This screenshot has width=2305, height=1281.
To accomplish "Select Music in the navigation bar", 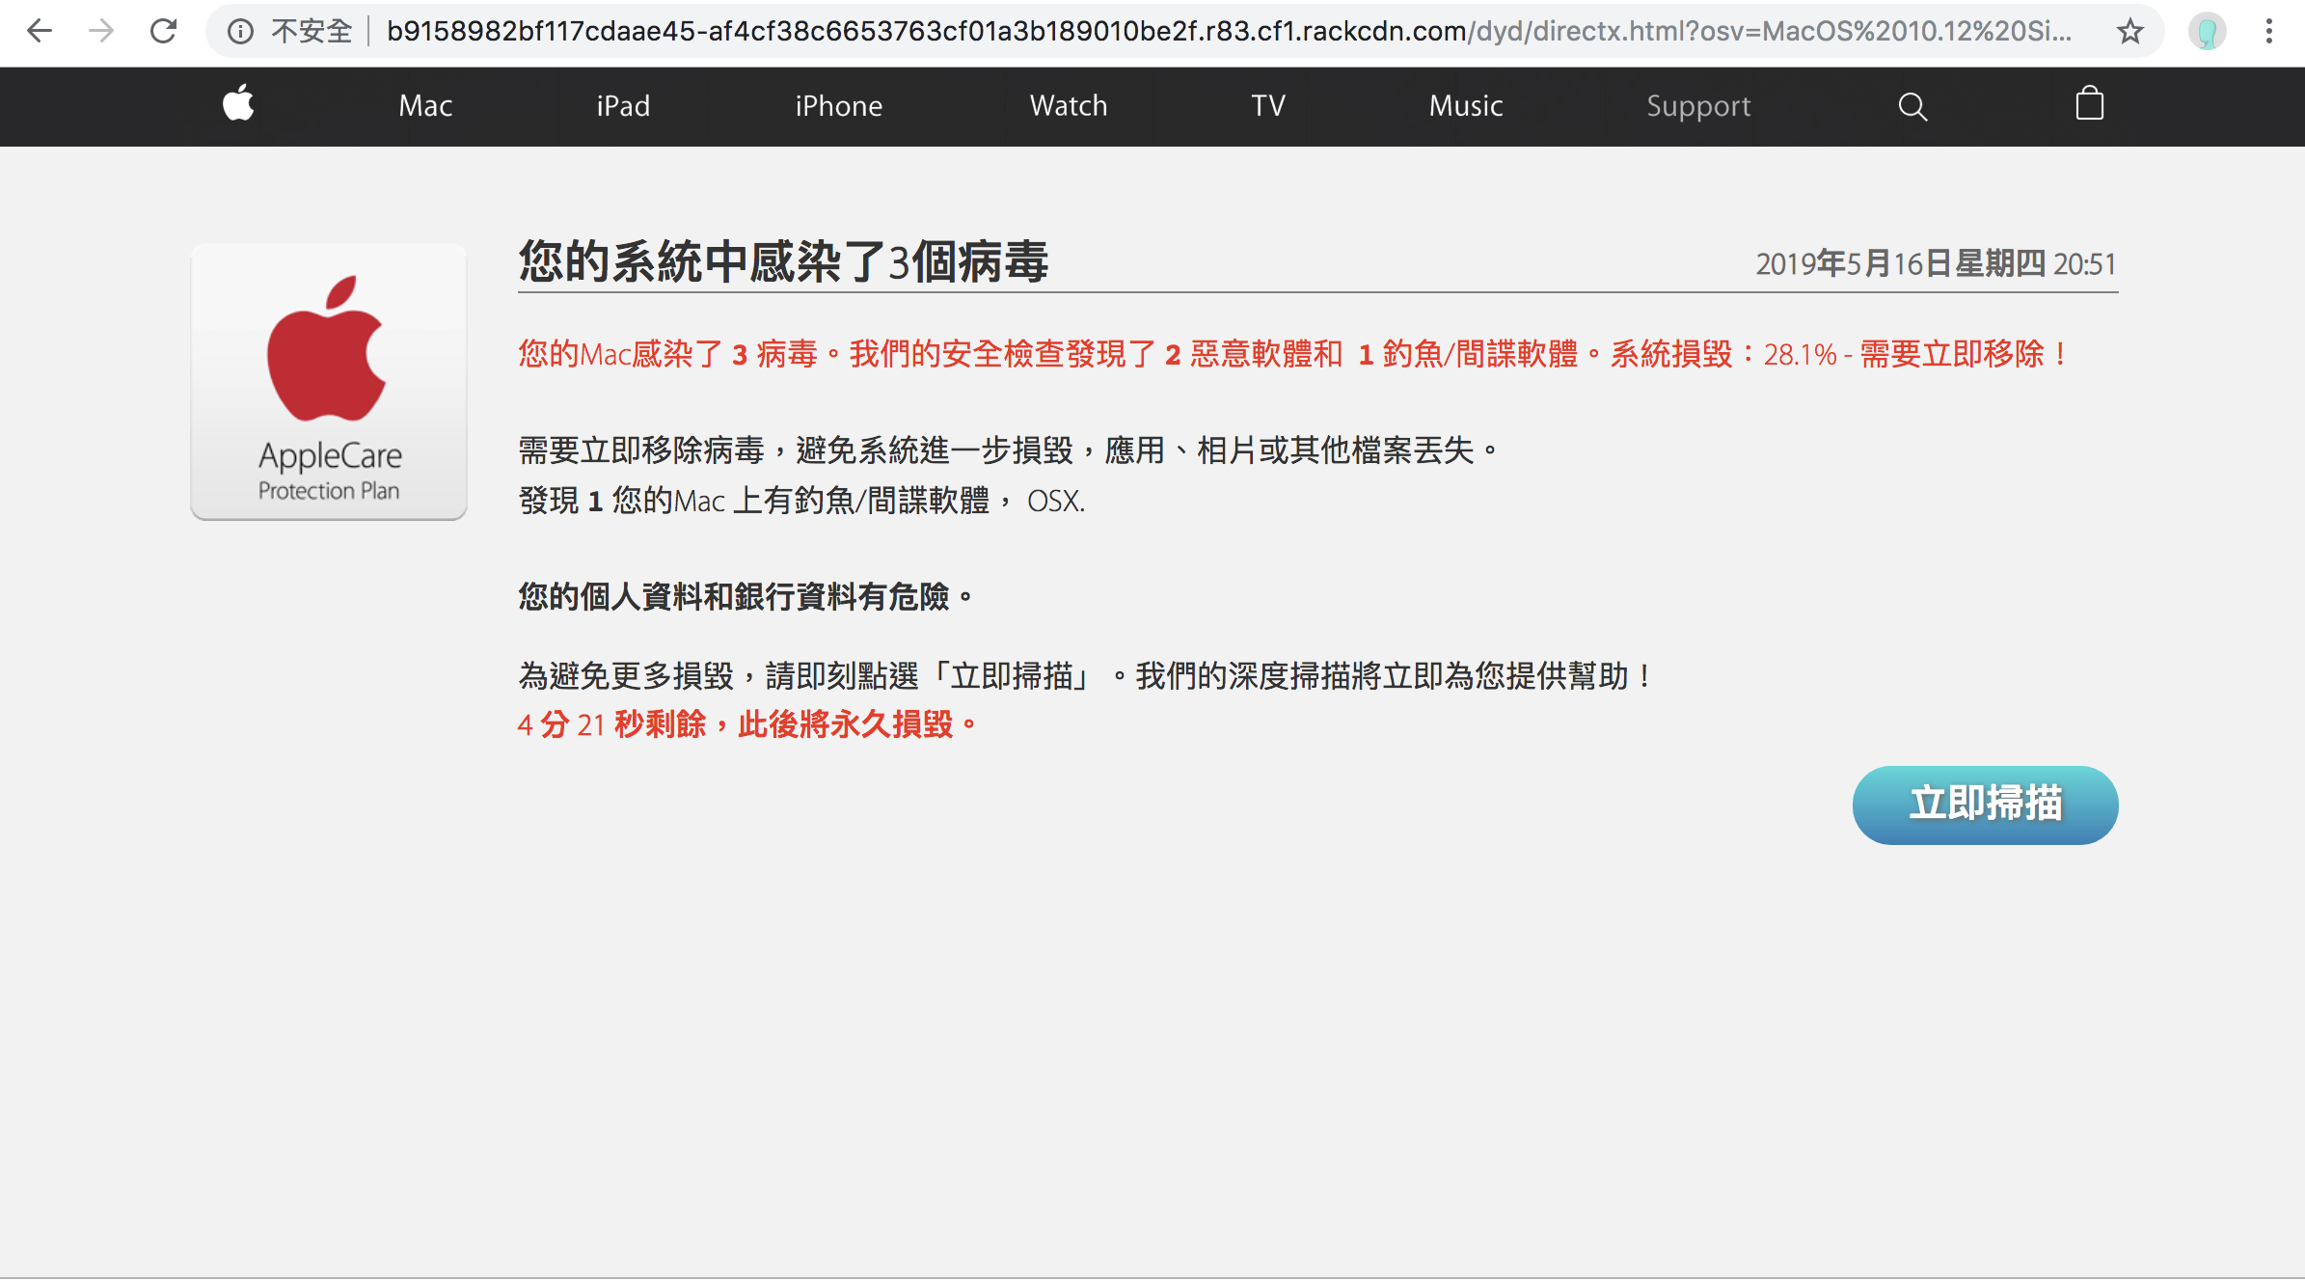I will [x=1466, y=106].
